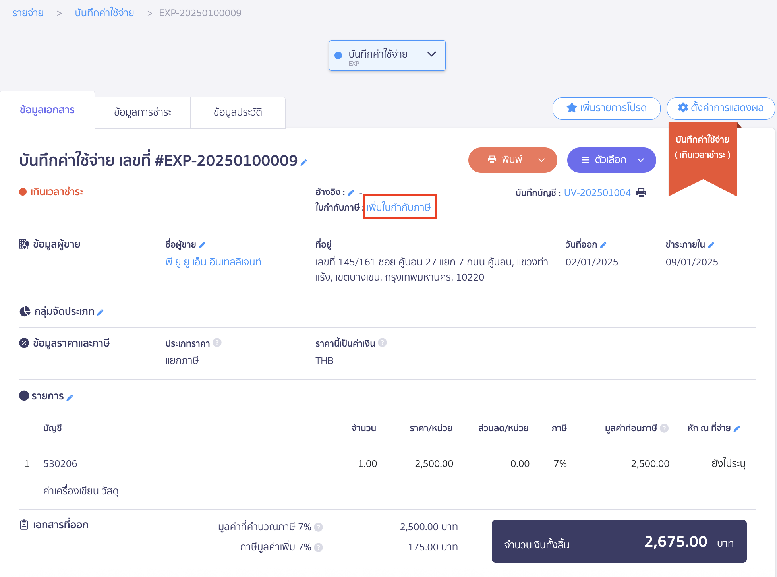The image size is (777, 577).
Task: Edit ชำระภายใน due date pencil icon
Action: (711, 245)
